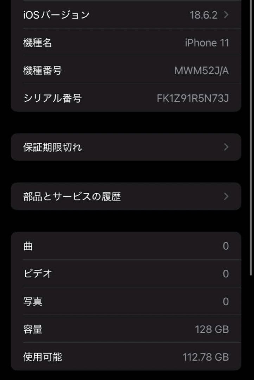Tap the MWM52J/A model number value
Screen dimensions: 254x380
coord(202,71)
